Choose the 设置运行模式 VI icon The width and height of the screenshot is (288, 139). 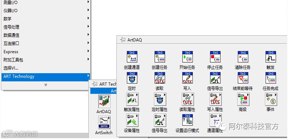187,120
